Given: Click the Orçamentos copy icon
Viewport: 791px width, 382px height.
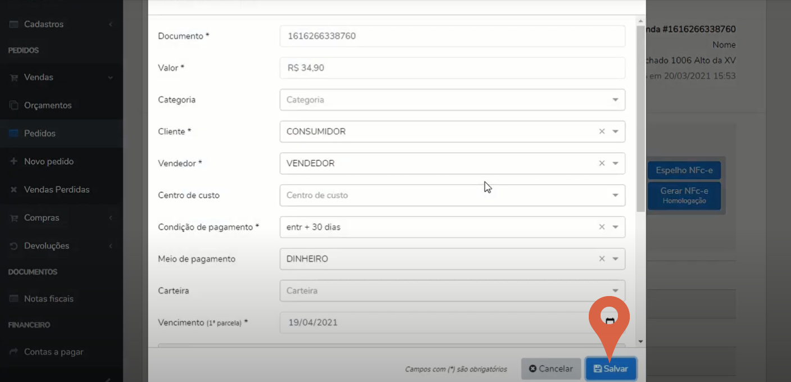Looking at the screenshot, I should coord(13,105).
